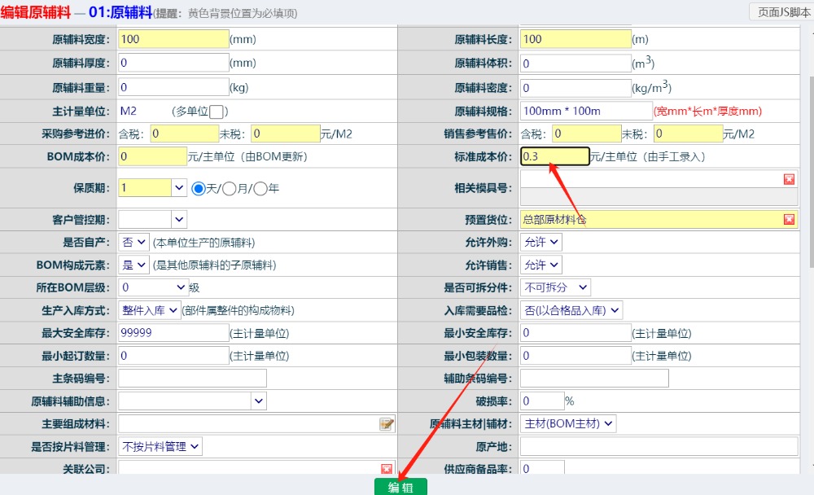Select the 年 shelf life radio button
The width and height of the screenshot is (814, 495).
click(260, 188)
